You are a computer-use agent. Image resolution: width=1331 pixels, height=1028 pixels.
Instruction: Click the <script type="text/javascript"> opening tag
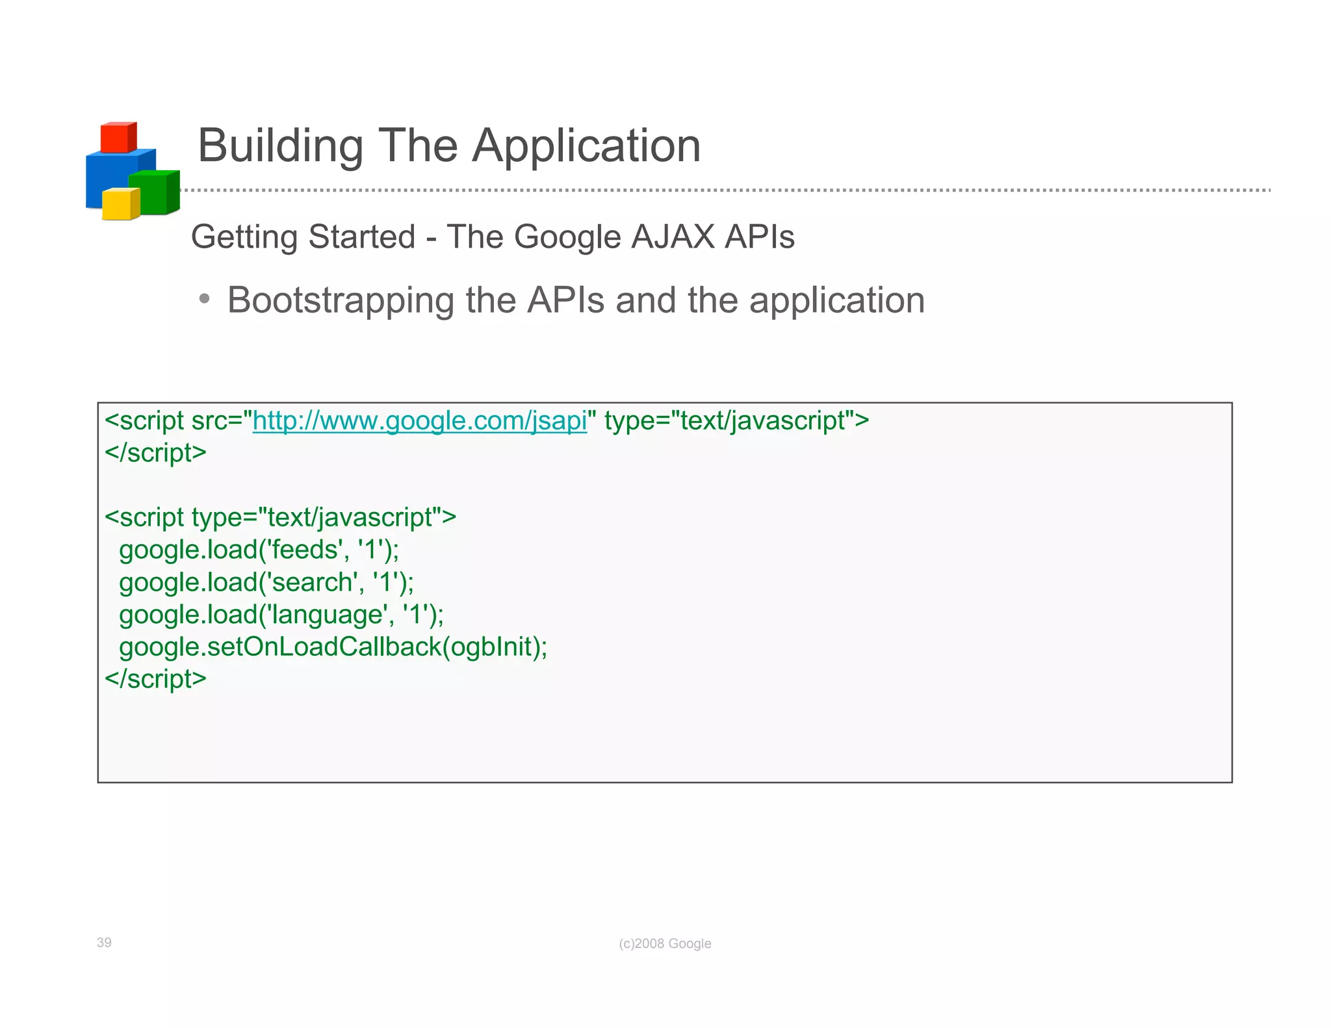[280, 518]
